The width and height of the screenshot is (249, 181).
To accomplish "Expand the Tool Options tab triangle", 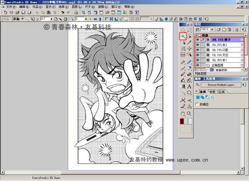I will click(196, 91).
